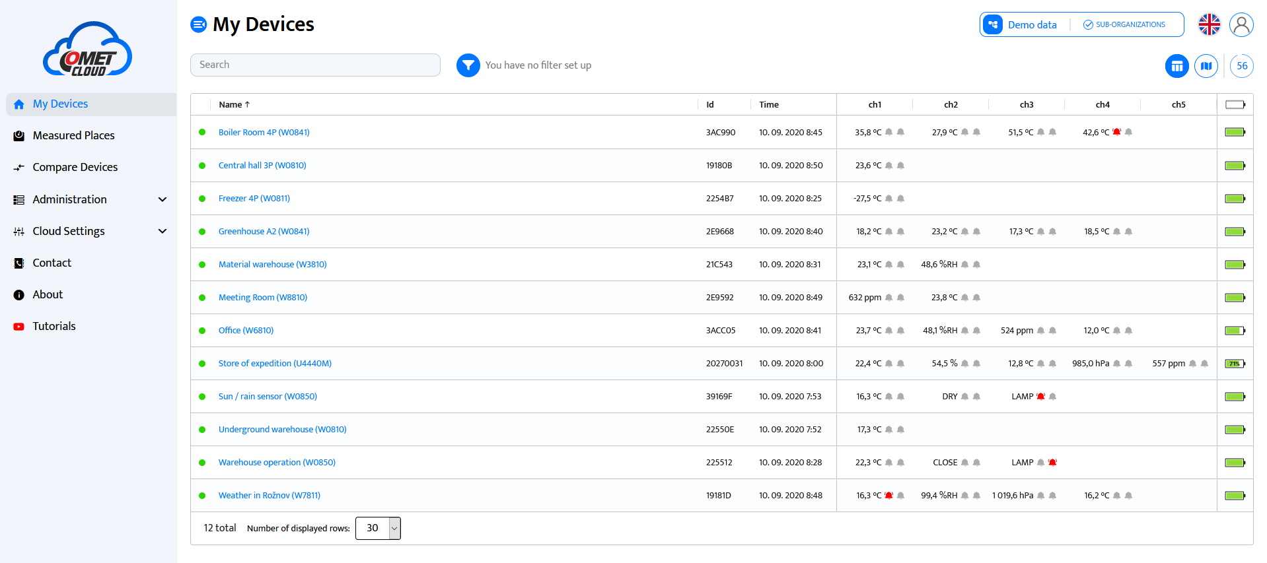
Task: Switch to table view icon
Action: tap(1176, 66)
